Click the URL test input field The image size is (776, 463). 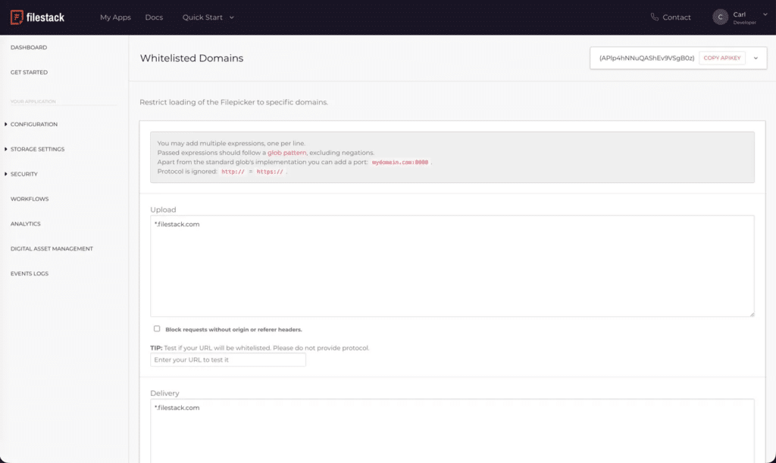click(228, 359)
